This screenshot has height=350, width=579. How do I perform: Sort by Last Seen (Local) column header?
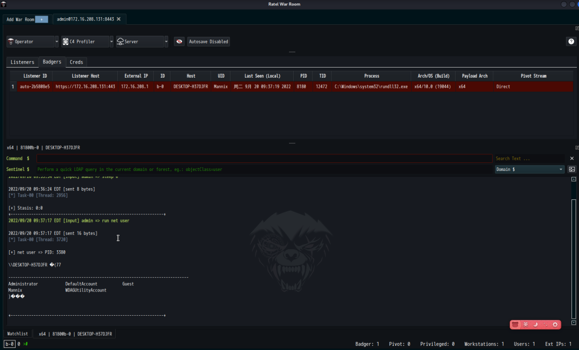pyautogui.click(x=262, y=76)
